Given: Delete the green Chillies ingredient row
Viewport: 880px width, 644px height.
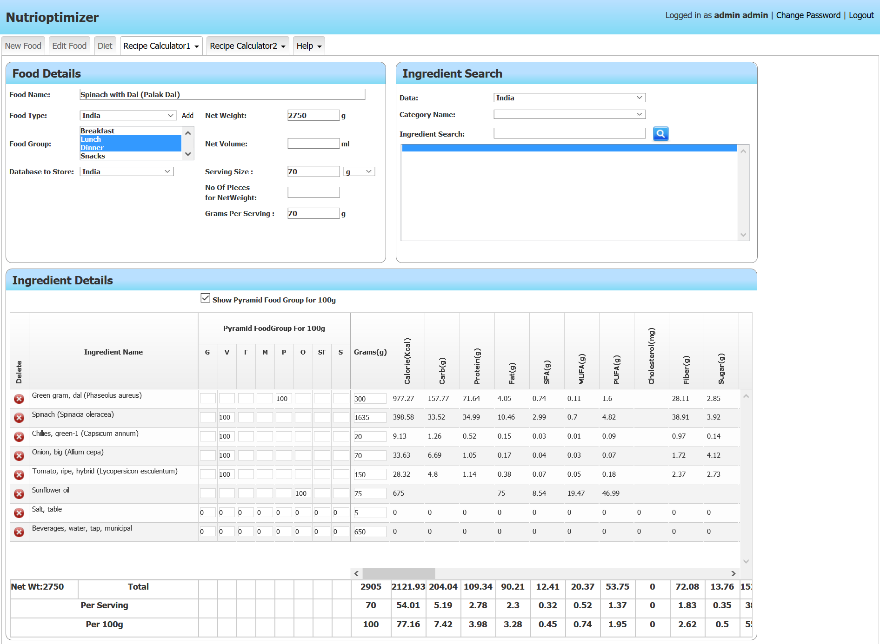Looking at the screenshot, I should coord(19,437).
